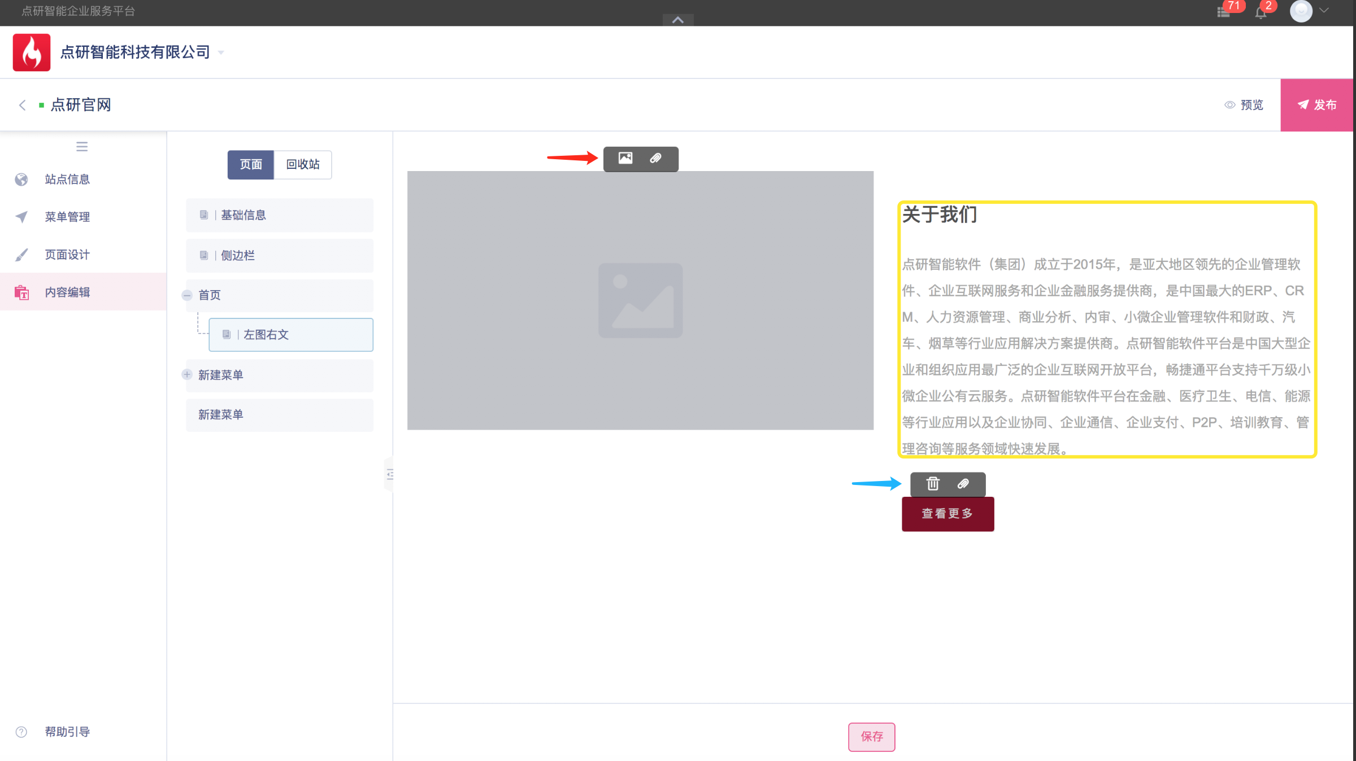1356x761 pixels.
Task: Switch to the 回收站 tab
Action: tap(303, 165)
